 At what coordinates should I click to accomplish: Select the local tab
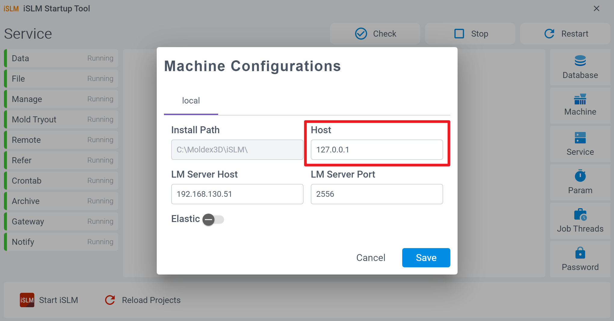pyautogui.click(x=191, y=101)
